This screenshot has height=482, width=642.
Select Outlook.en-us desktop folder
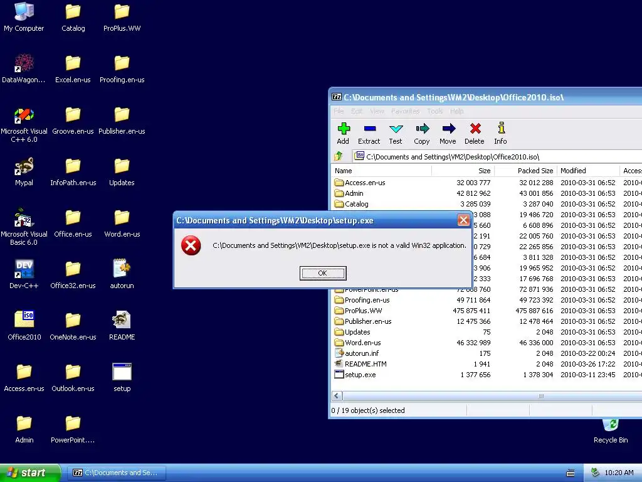click(73, 377)
